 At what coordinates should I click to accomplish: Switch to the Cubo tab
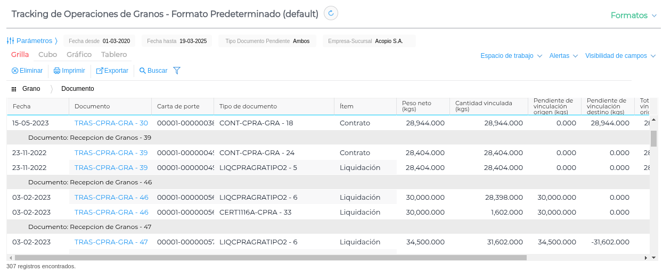47,55
